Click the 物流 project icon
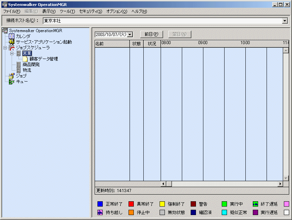This screenshot has width=292, height=220. click(18, 70)
